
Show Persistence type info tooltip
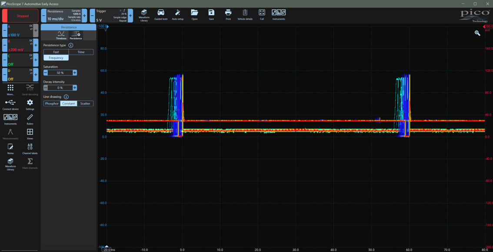click(71, 45)
